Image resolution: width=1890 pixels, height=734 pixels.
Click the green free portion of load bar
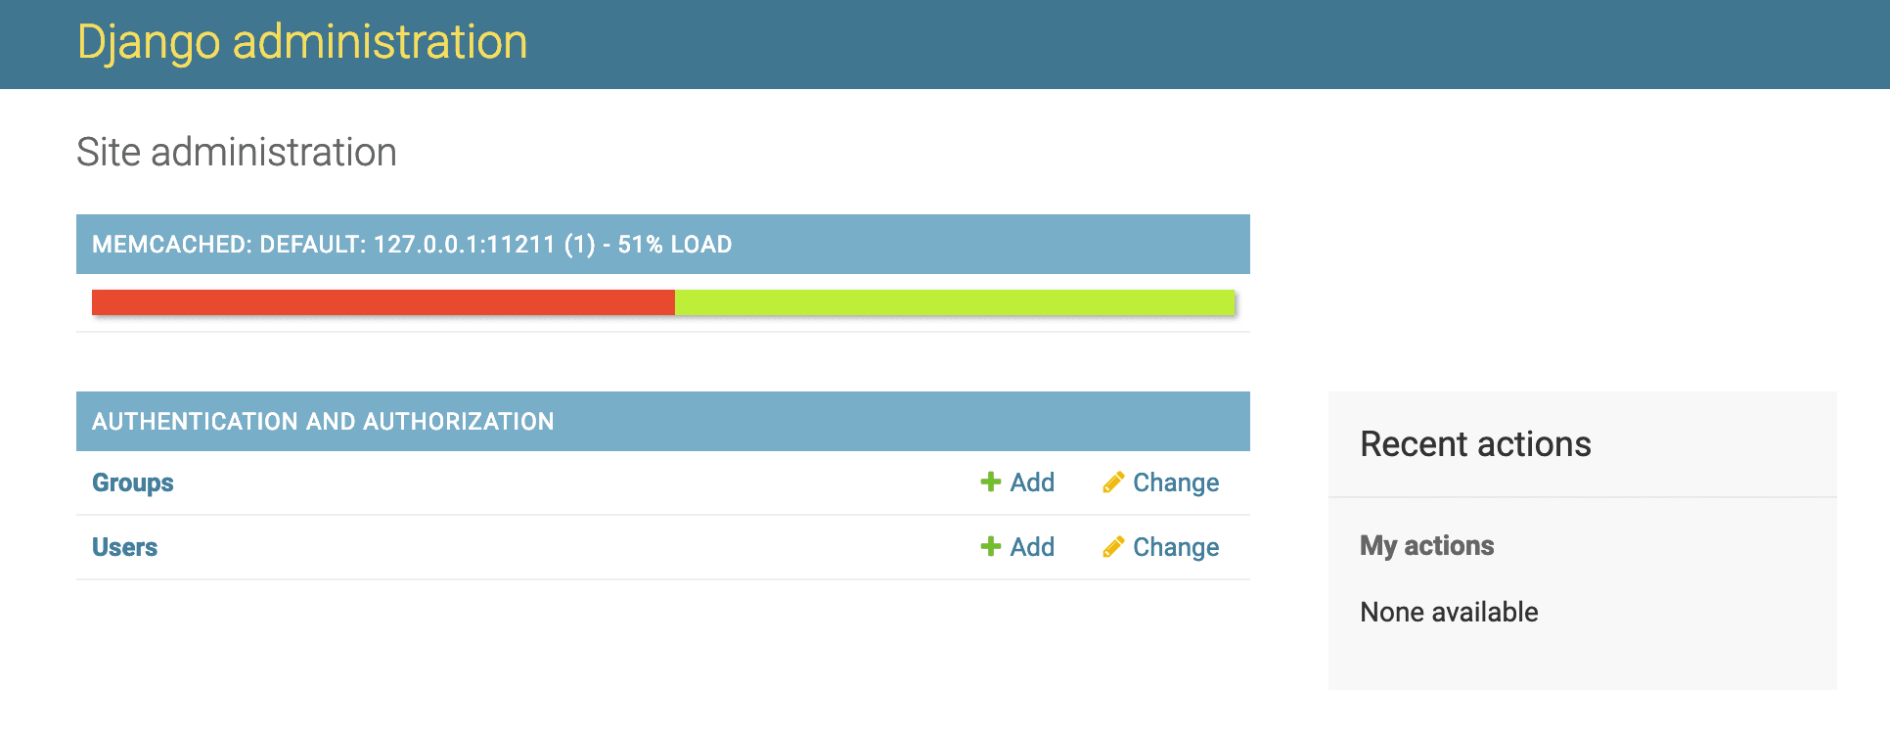(955, 302)
